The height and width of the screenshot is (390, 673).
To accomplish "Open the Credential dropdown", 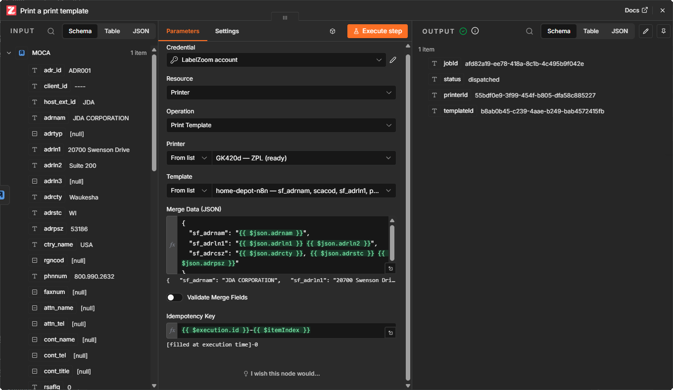I will click(x=276, y=60).
